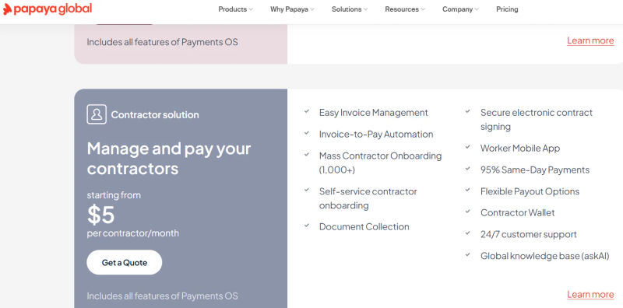Click the checkmark beside Invoice-to-Pay Automation
The image size is (623, 308).
pyautogui.click(x=307, y=133)
